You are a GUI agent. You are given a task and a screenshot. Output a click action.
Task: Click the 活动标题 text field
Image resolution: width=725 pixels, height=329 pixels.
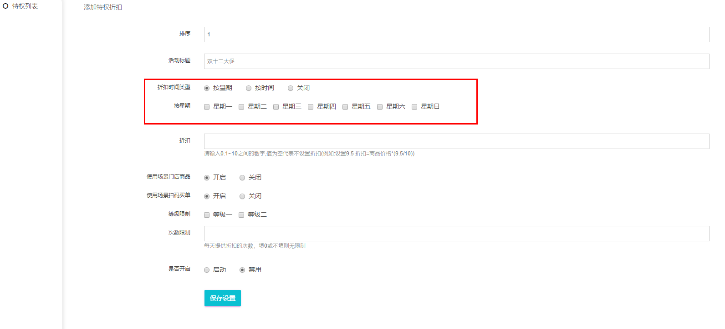[x=456, y=61]
